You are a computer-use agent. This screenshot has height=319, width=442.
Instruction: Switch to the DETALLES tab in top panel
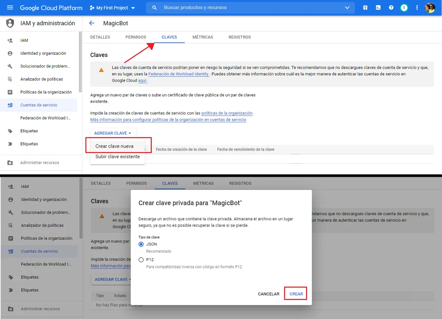click(x=100, y=37)
